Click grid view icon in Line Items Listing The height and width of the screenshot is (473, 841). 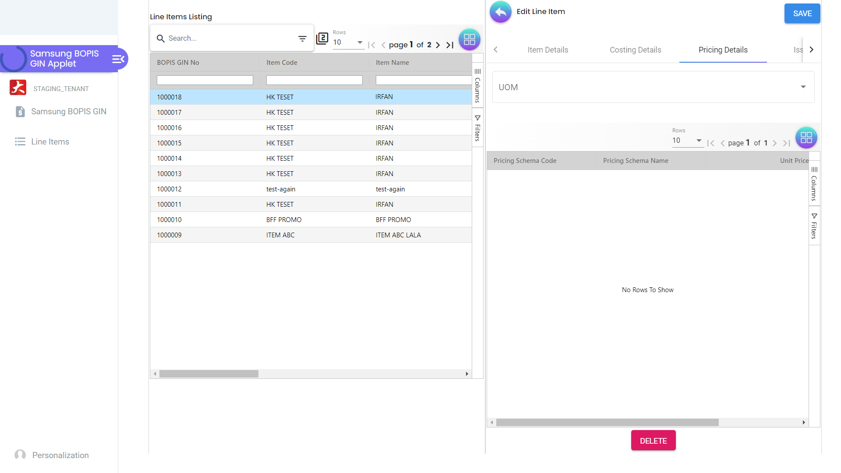[469, 39]
